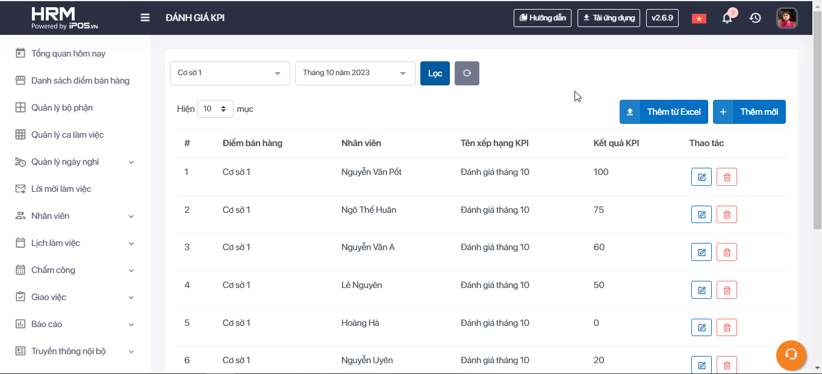The width and height of the screenshot is (822, 374).
Task: Click the refresh filter icon button
Action: [467, 73]
